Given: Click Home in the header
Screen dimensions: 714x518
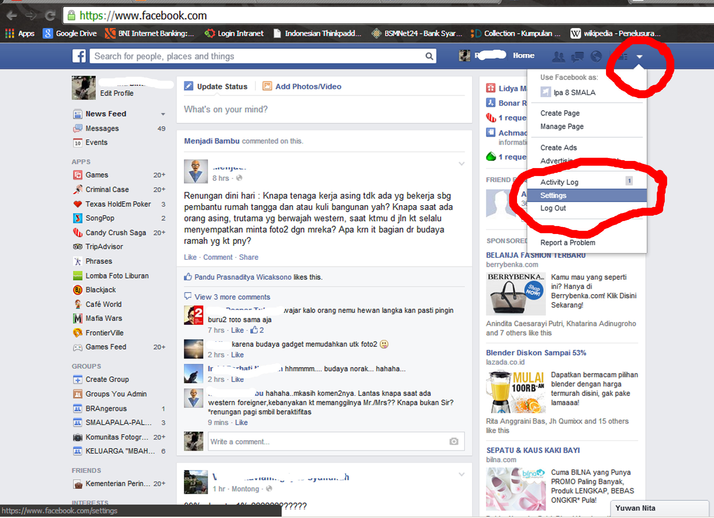Looking at the screenshot, I should (x=524, y=56).
